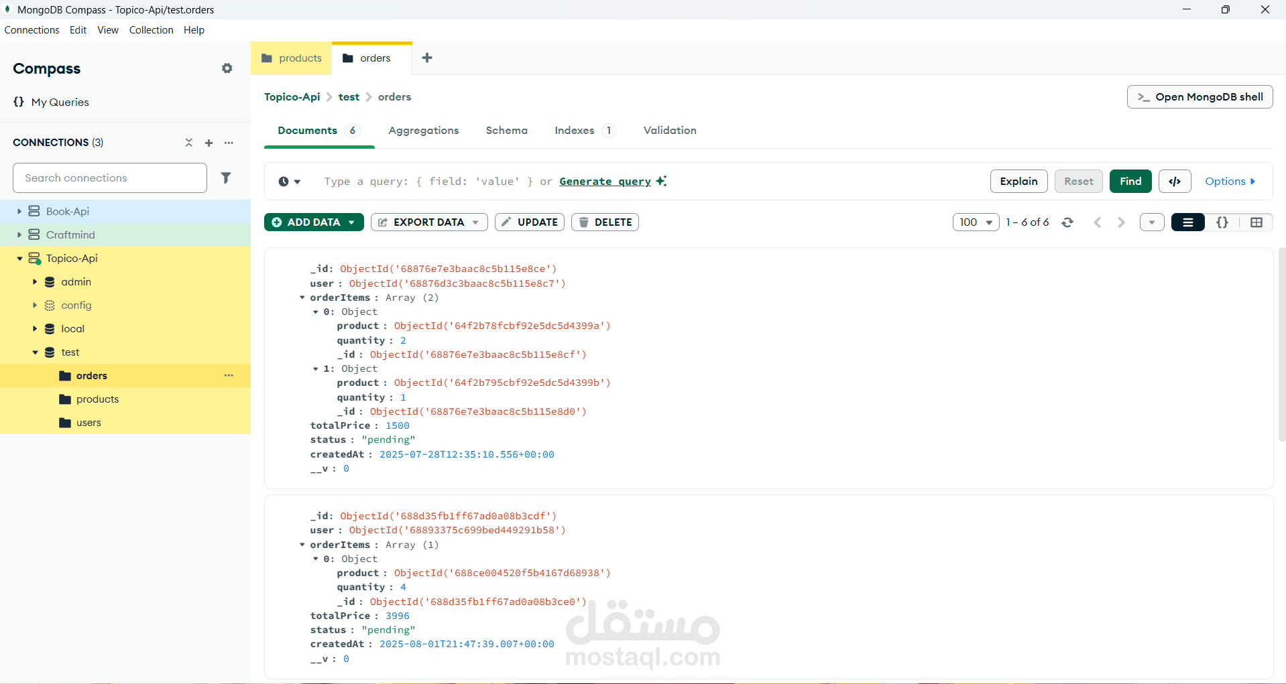Collapse all connections icon

tap(188, 143)
